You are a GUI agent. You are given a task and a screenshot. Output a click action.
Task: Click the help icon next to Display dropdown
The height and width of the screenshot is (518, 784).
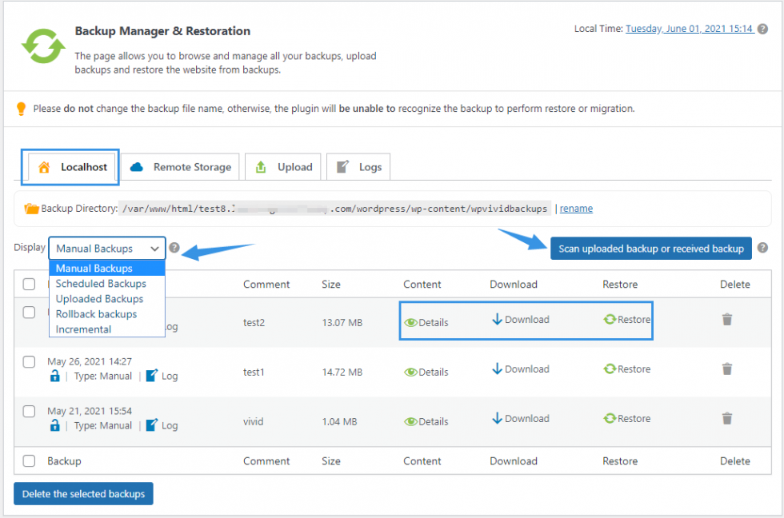pos(174,248)
